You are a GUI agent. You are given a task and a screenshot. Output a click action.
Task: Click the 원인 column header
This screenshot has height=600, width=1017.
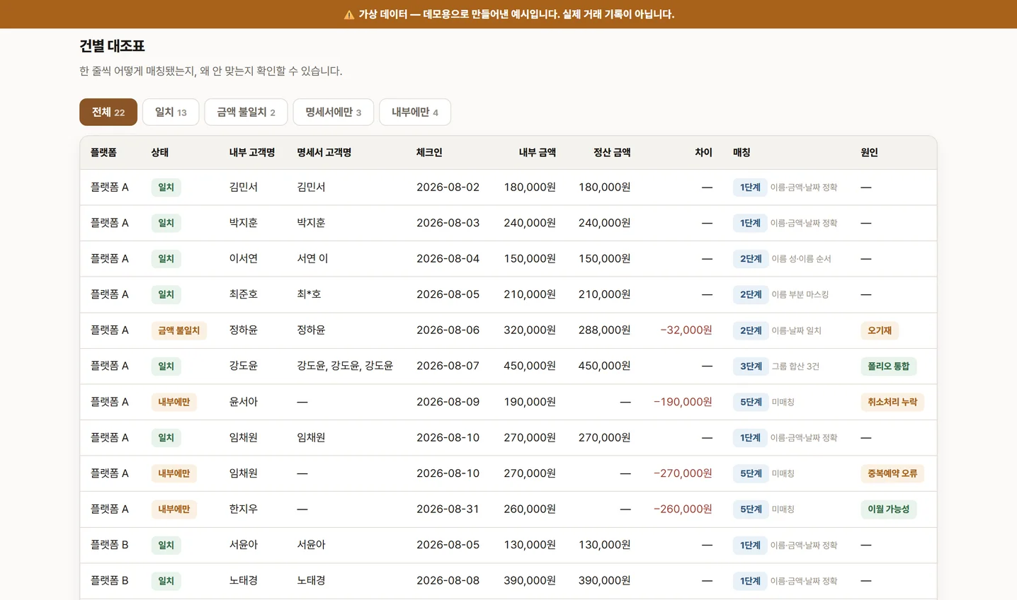(x=869, y=152)
